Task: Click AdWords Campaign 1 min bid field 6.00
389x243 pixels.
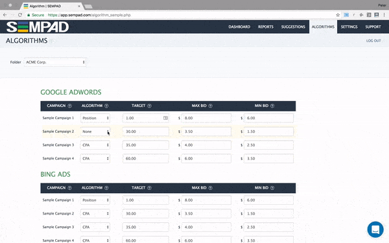Action: click(268, 118)
